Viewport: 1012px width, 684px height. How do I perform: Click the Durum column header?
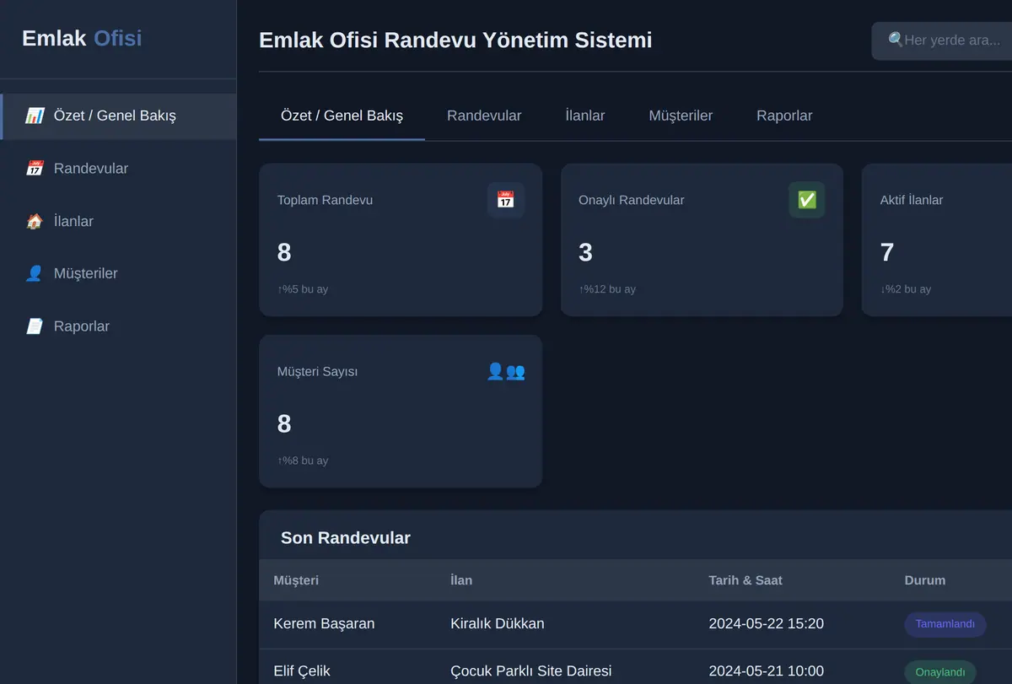pos(925,580)
